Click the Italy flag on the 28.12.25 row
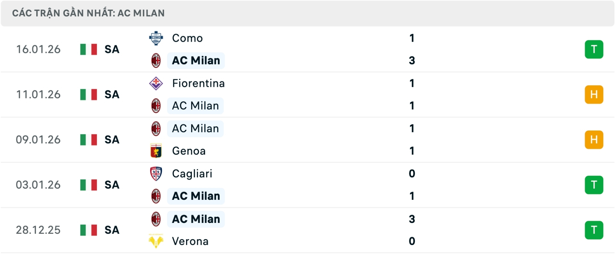The image size is (616, 254). [88, 230]
